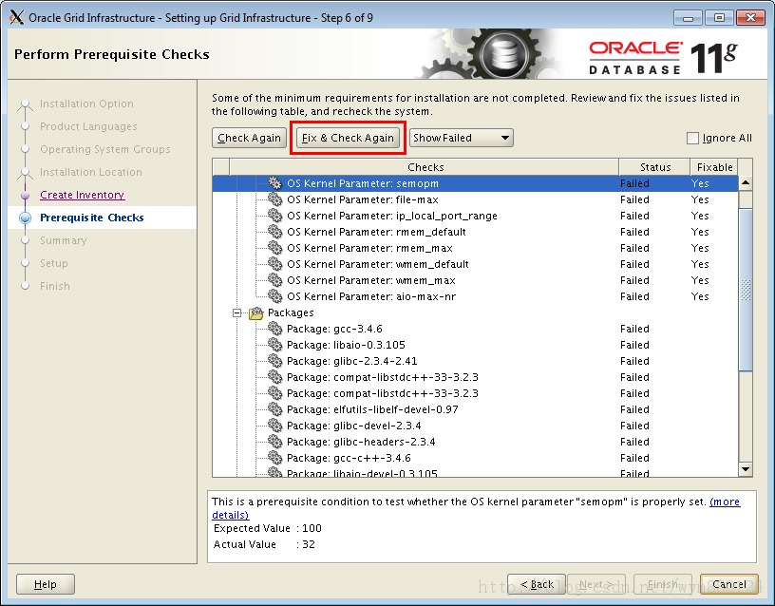Viewport: 775px width, 606px height.
Task: Click the package icon for glibc-devel-2.3.4
Action: (273, 426)
